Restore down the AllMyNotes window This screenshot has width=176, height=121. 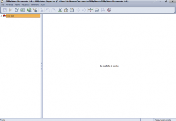166,1
